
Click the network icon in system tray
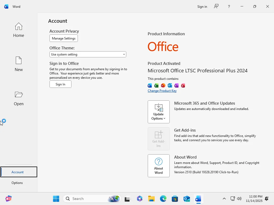(233, 199)
